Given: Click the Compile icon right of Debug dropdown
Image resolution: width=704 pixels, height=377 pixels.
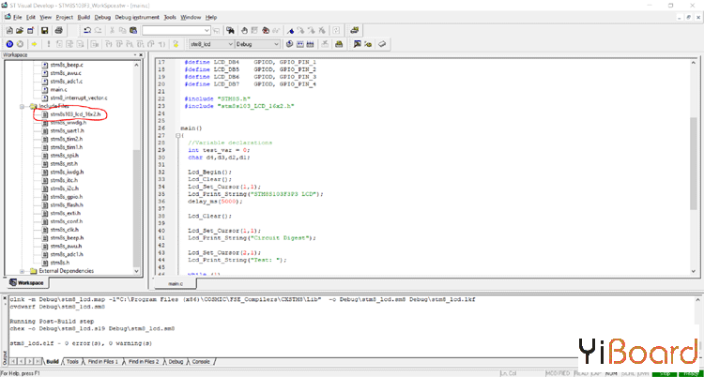Looking at the screenshot, I should point(290,44).
